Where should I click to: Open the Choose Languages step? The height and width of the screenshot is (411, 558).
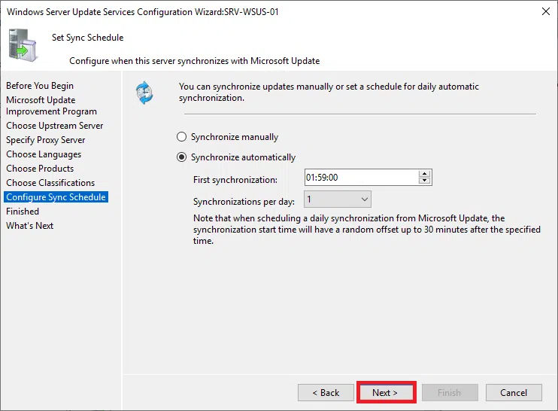point(44,154)
